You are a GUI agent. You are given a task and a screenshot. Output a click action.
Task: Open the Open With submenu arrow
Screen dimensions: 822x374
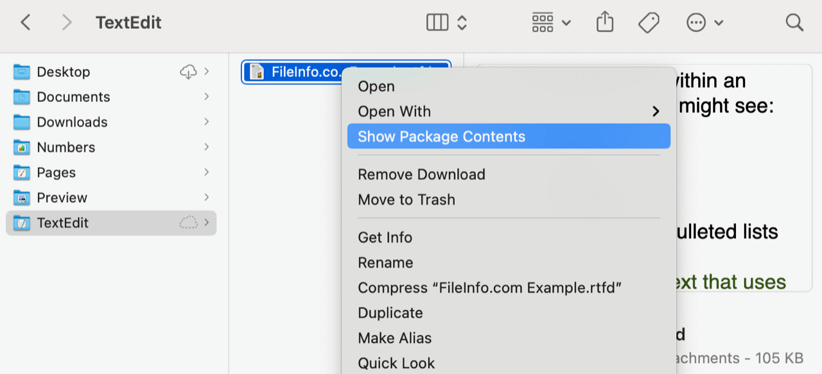point(655,111)
